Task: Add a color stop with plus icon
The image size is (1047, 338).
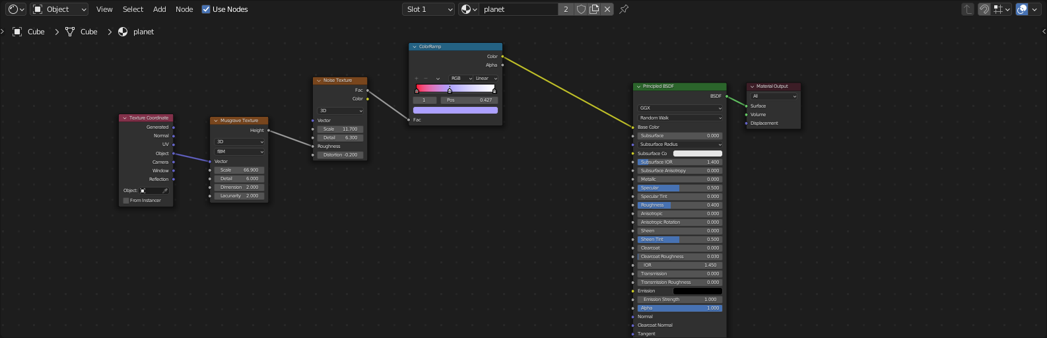Action: pos(417,79)
